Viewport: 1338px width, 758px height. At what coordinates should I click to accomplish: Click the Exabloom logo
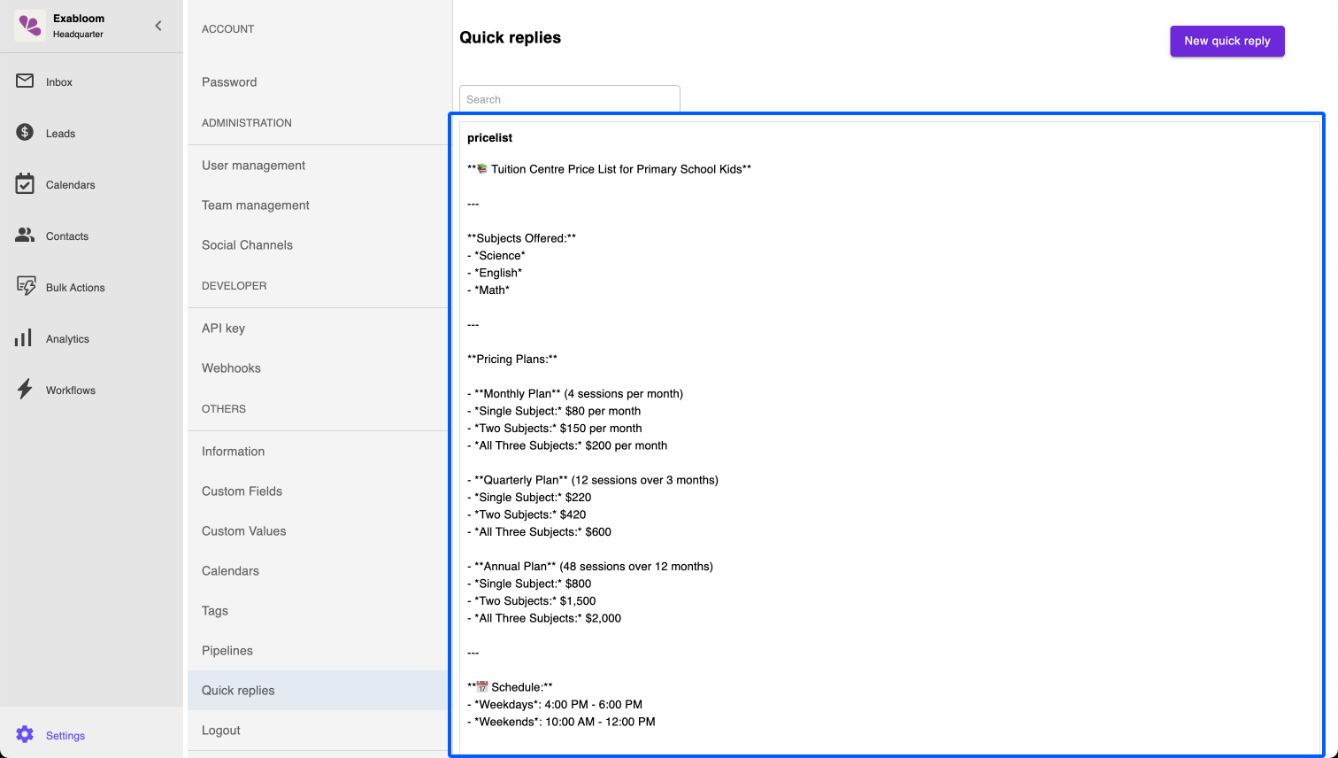click(30, 26)
